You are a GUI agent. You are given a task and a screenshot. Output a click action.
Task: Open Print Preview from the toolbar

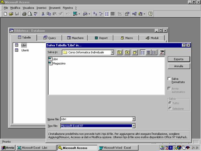tap(30, 14)
